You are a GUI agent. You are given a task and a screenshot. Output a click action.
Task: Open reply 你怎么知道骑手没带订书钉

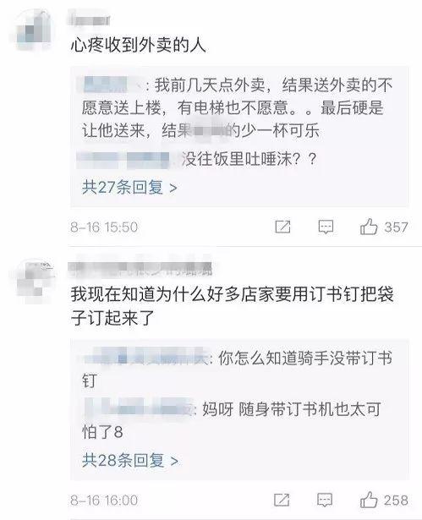point(238,369)
